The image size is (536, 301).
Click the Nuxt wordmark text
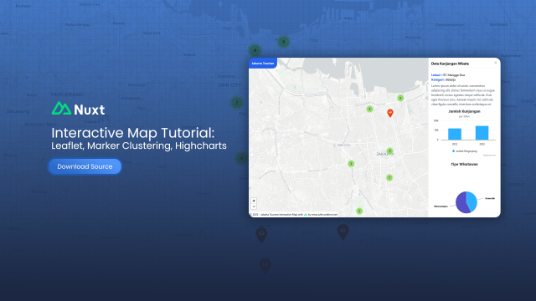90,110
